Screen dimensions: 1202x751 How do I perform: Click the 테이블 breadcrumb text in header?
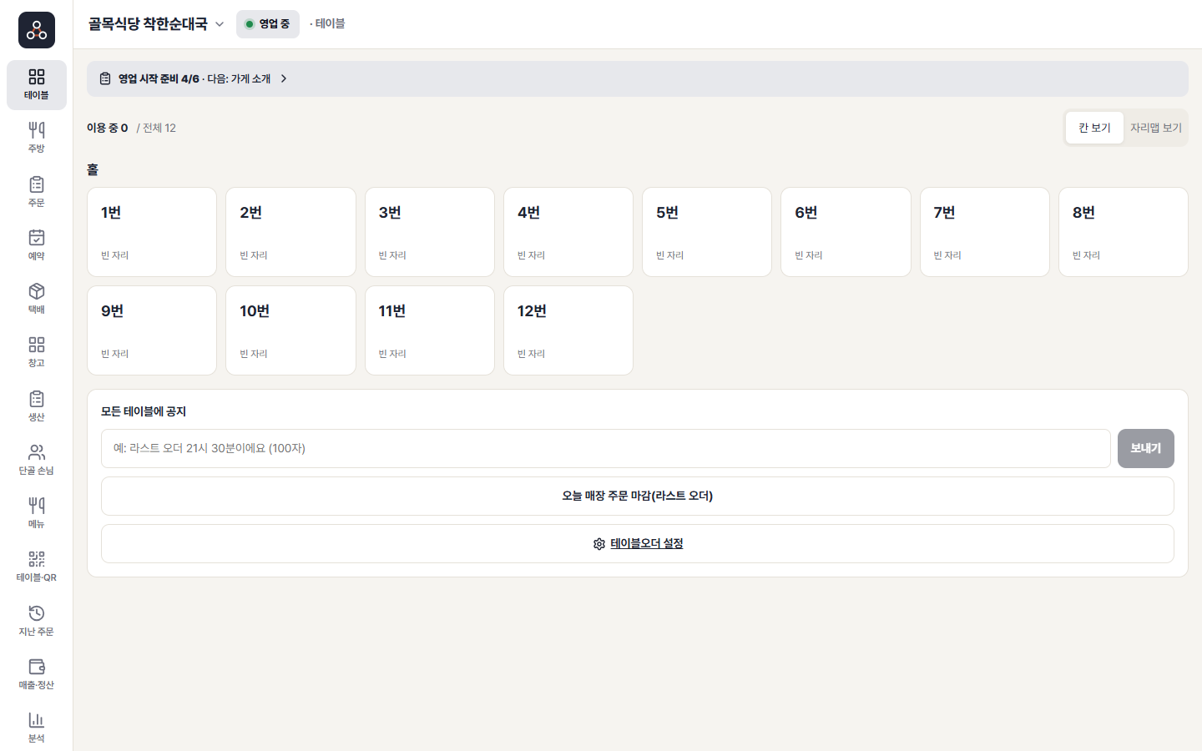click(330, 23)
